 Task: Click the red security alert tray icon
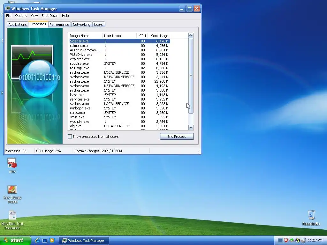(x=286, y=240)
